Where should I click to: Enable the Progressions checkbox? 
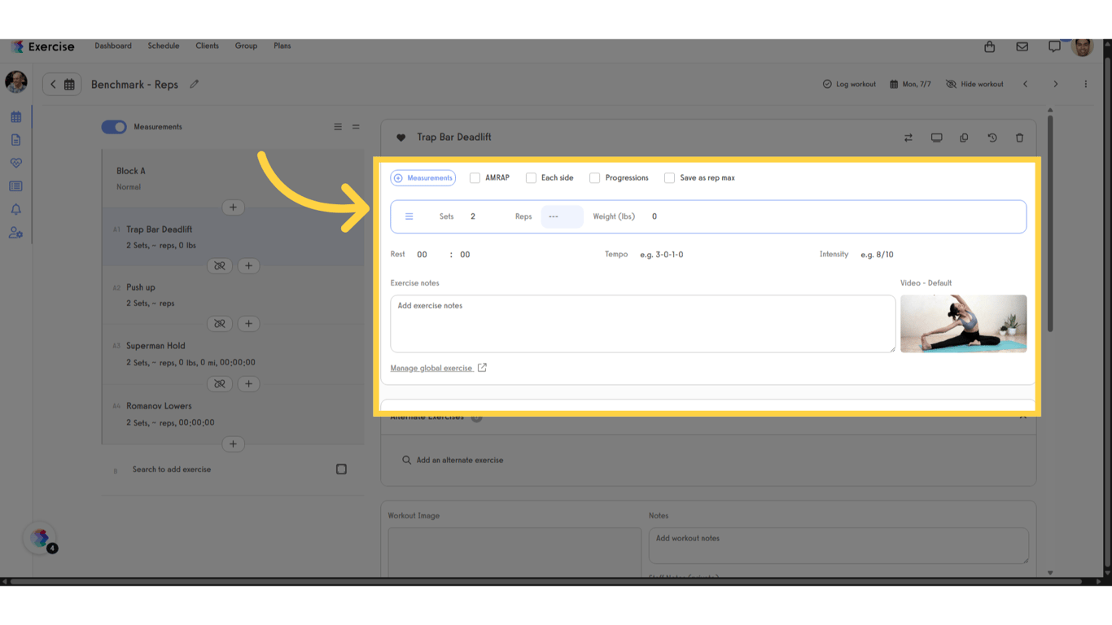595,178
